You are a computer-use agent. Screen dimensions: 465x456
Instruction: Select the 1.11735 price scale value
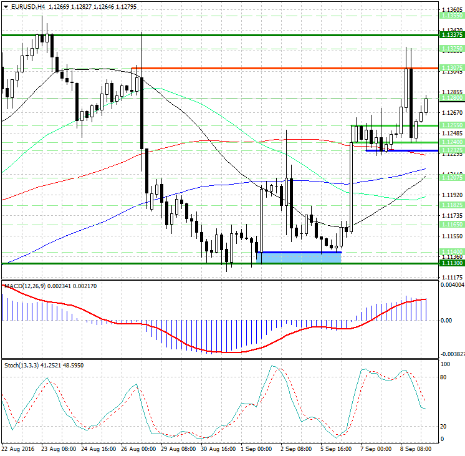click(453, 216)
